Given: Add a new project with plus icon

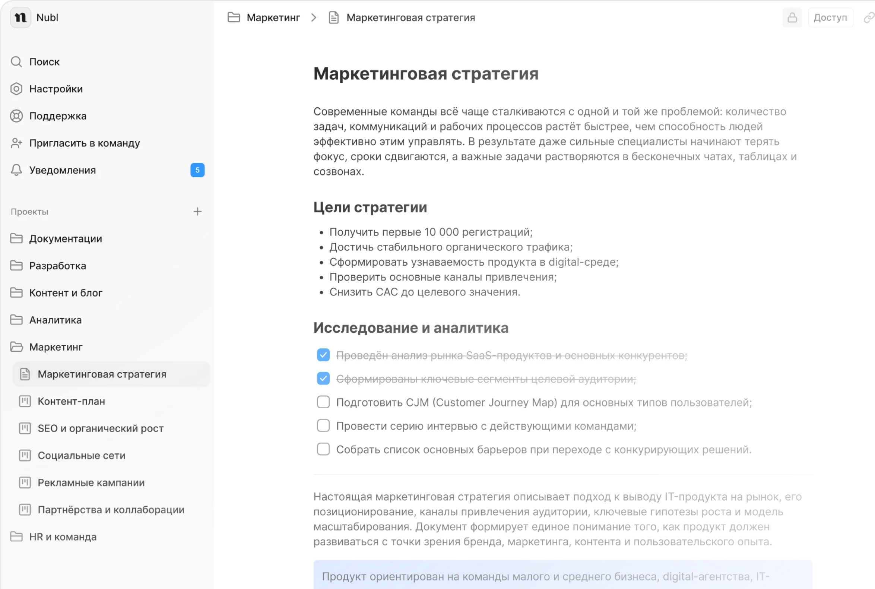Looking at the screenshot, I should [x=197, y=212].
